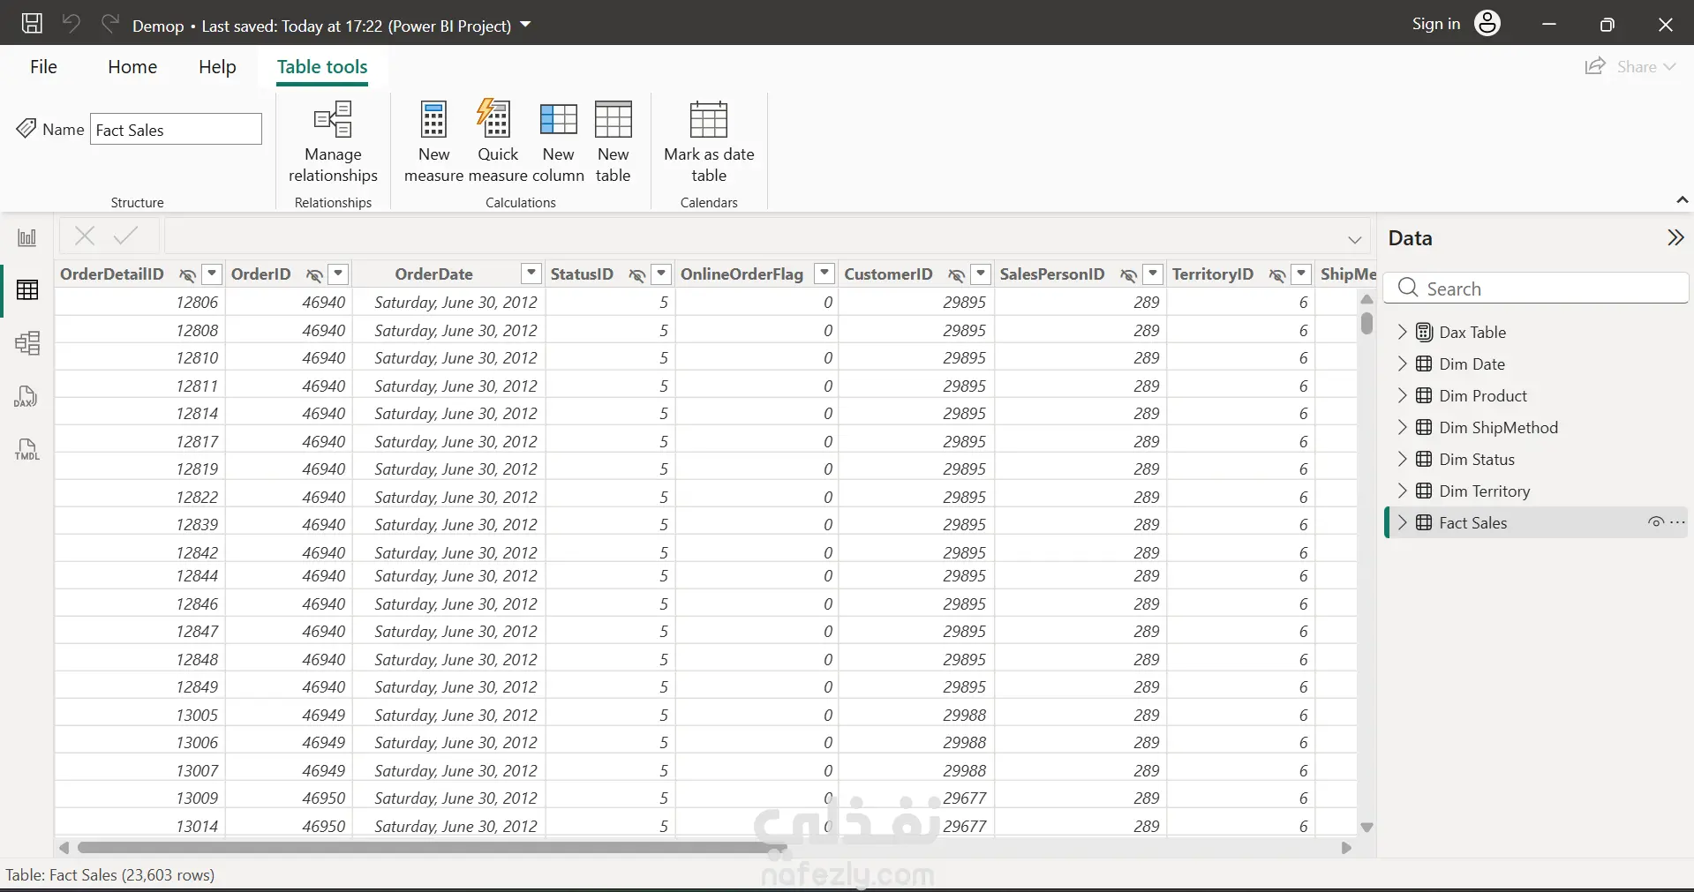Click the Dim Product table icon

1424,396
